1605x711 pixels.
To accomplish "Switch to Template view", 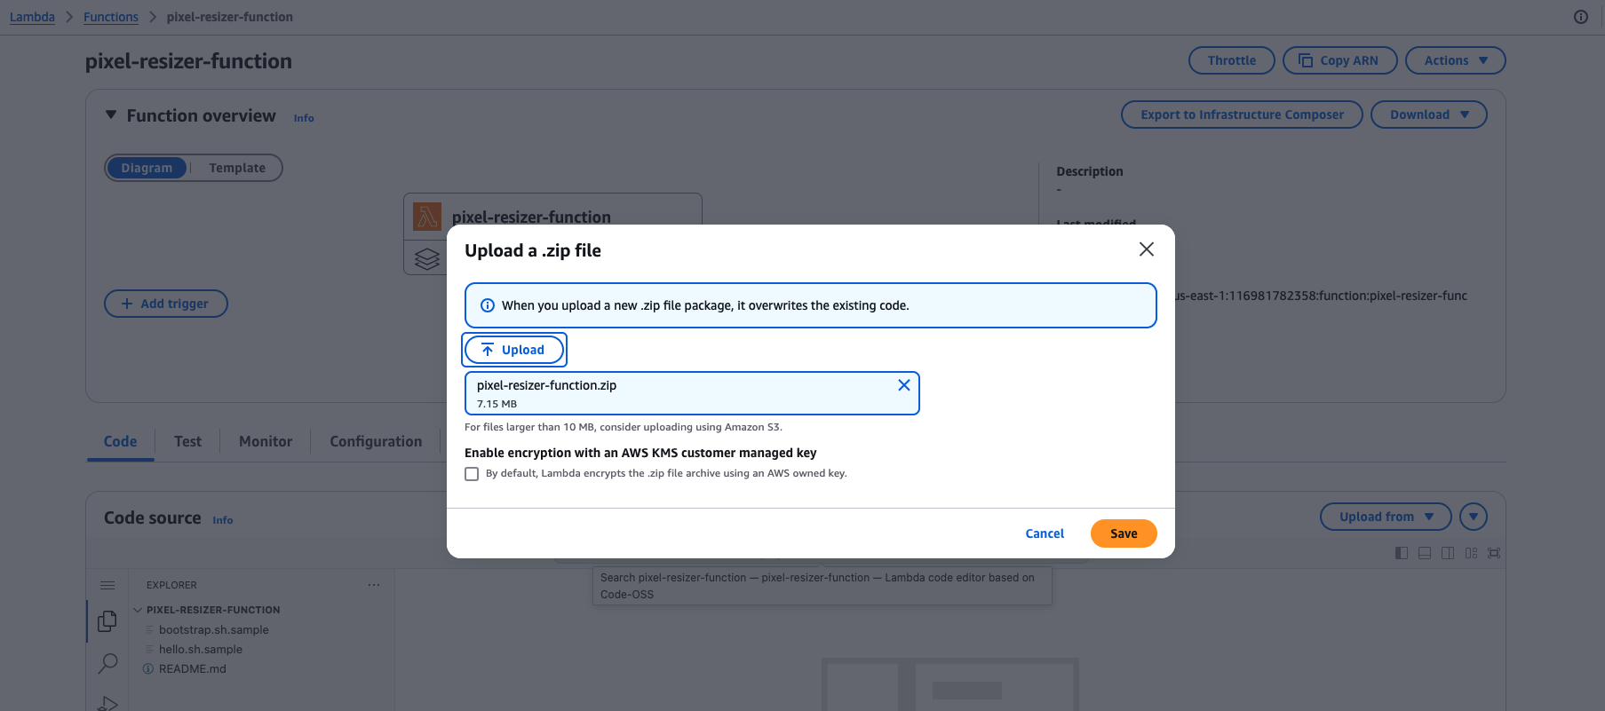I will click(x=237, y=168).
